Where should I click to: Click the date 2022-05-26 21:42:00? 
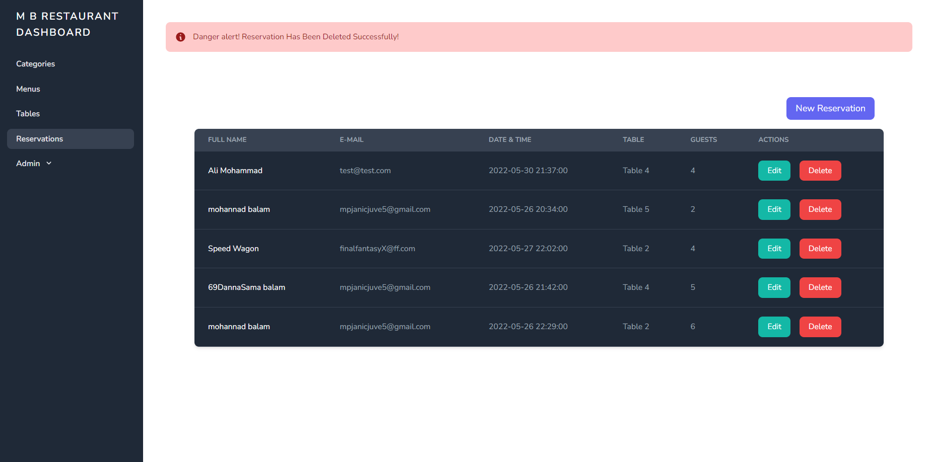[528, 287]
